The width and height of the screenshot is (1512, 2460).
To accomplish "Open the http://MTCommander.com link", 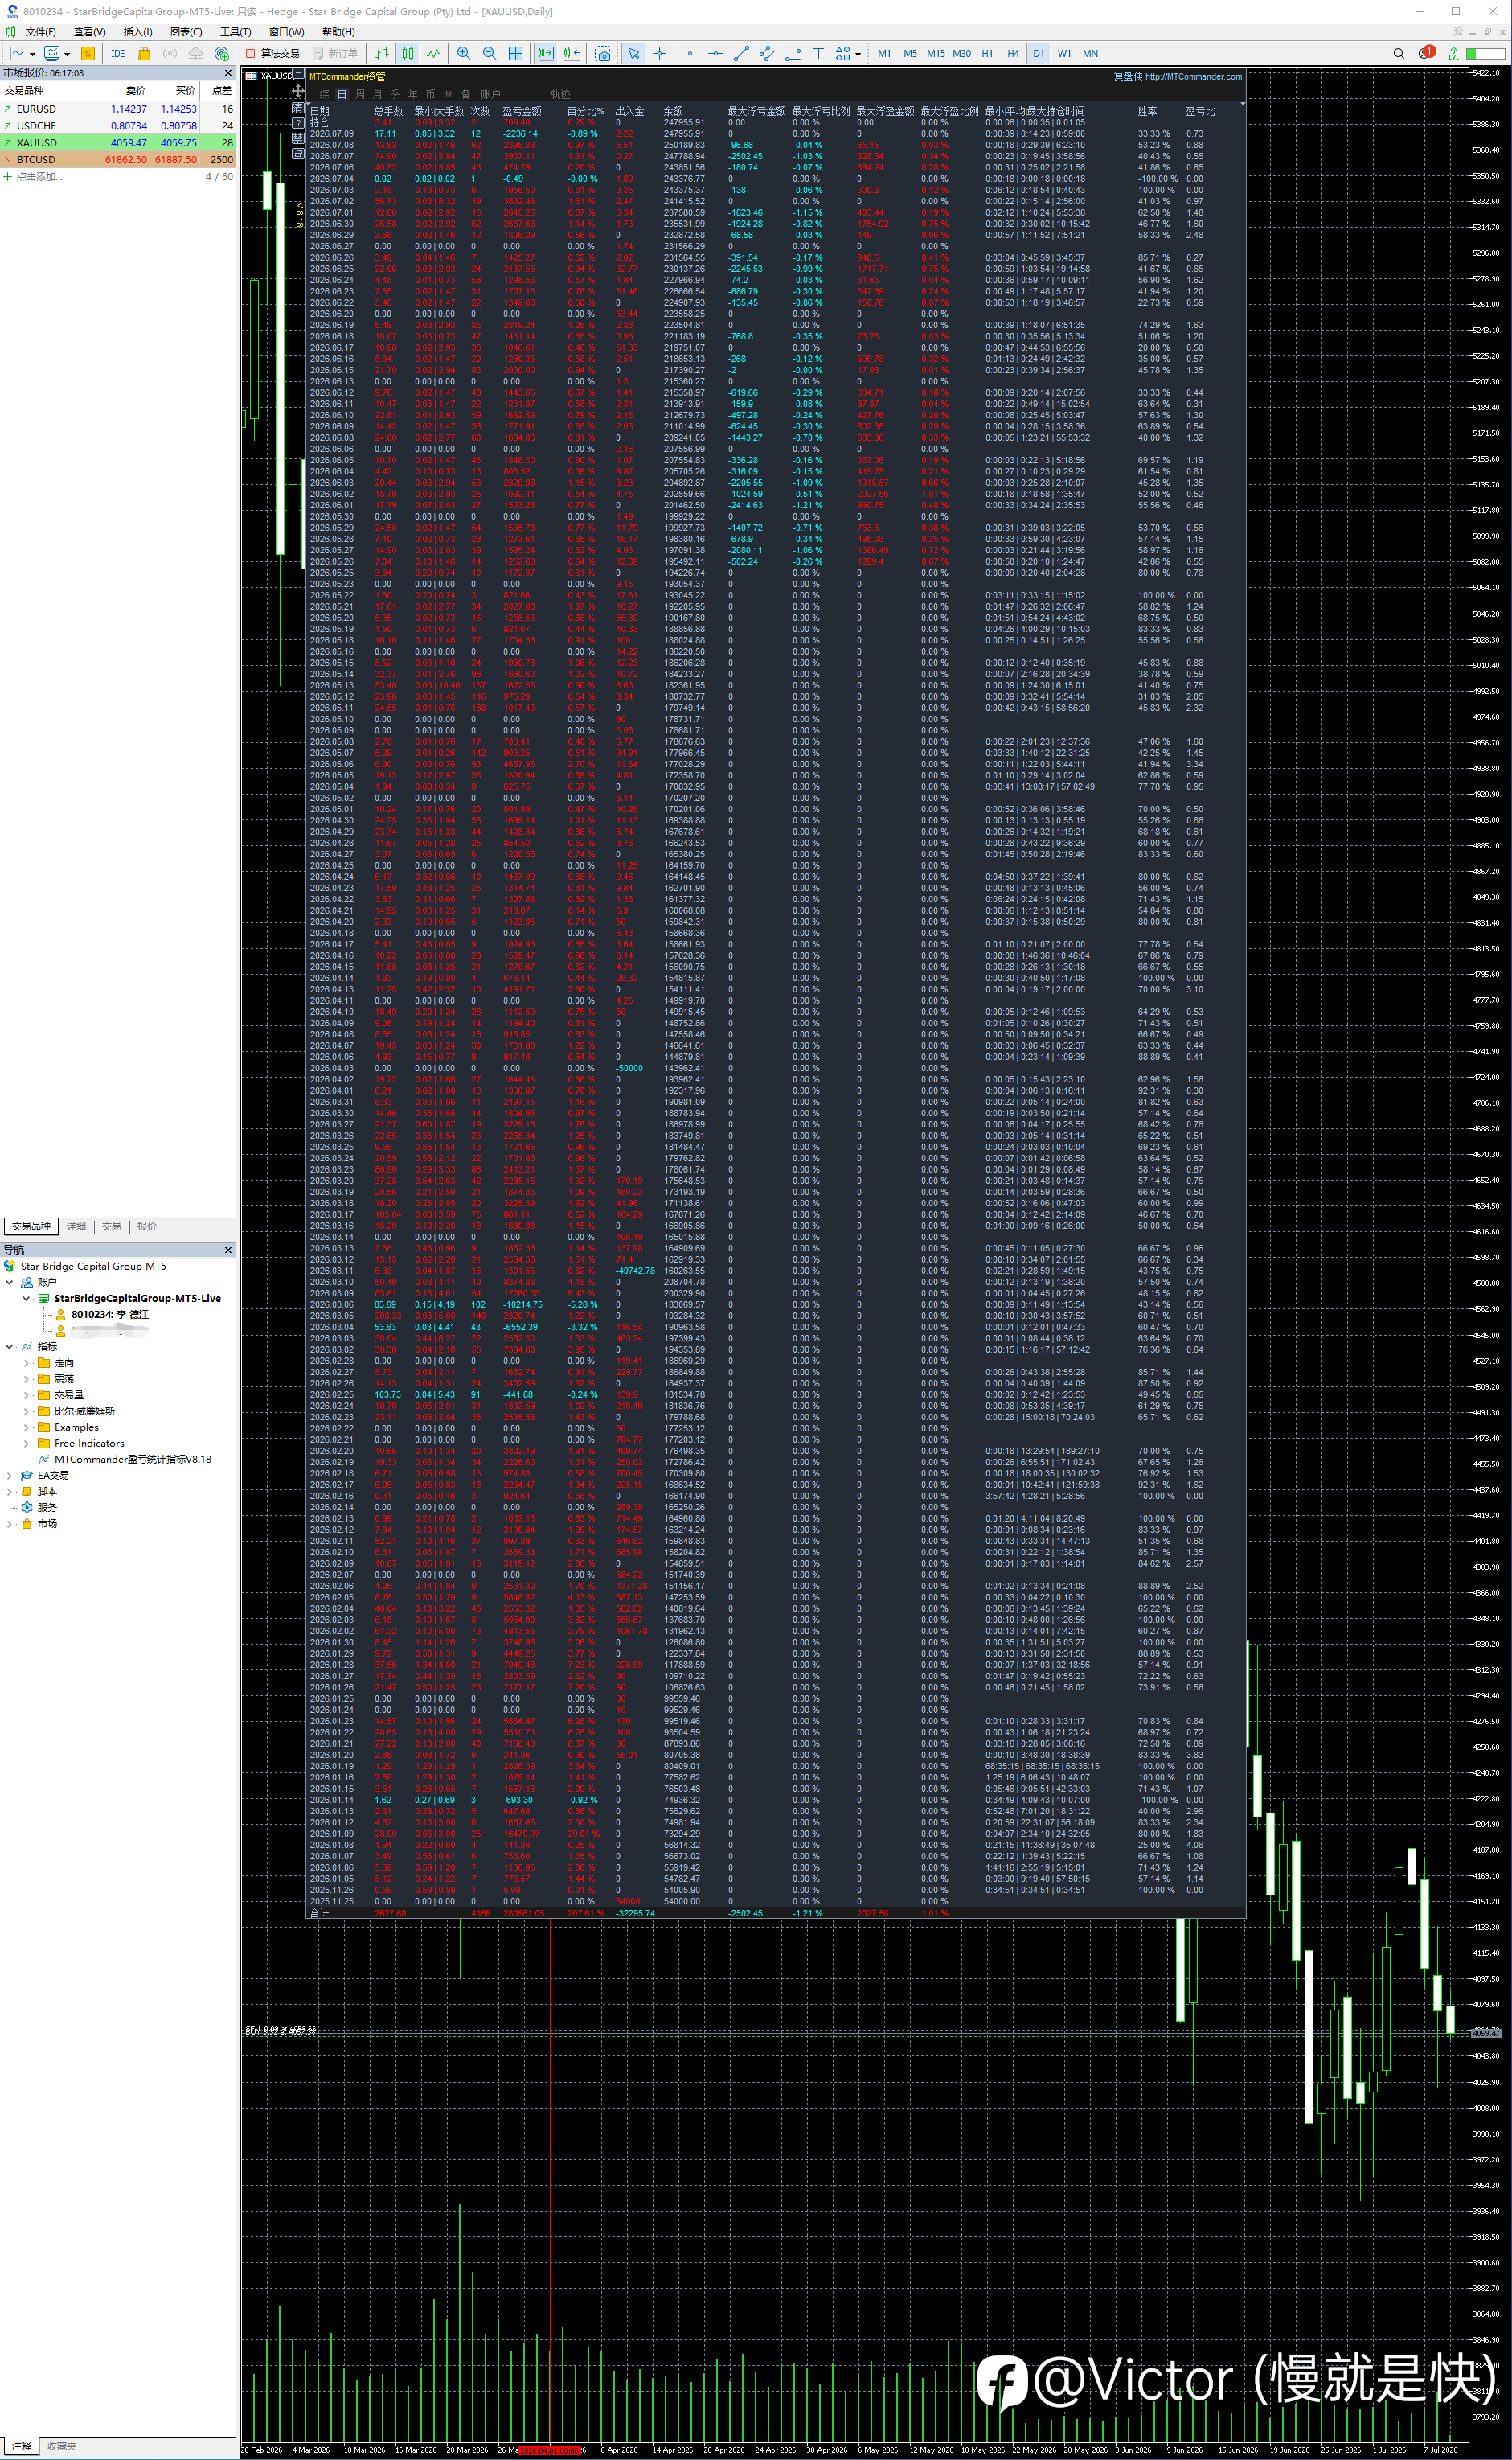I will tap(1193, 76).
